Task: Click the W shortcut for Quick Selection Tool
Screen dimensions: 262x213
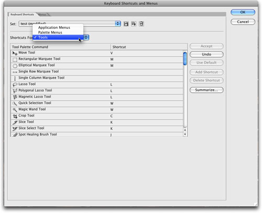Action: [x=112, y=103]
